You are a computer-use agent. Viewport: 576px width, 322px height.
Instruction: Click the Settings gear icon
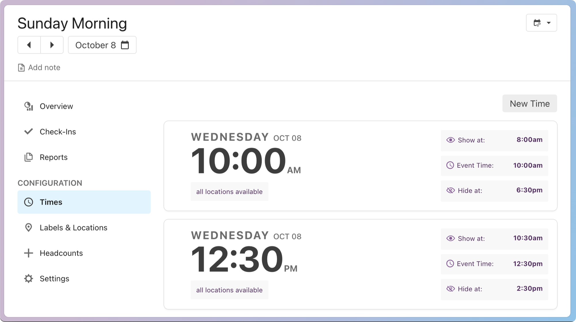[29, 279]
